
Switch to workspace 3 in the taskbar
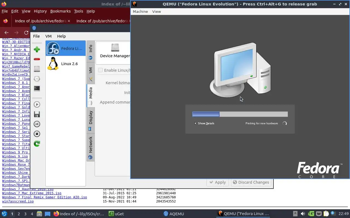tap(25, 214)
